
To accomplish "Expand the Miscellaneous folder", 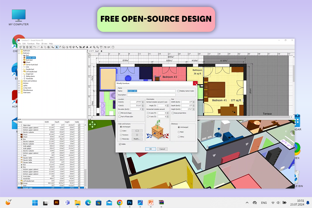I will [19, 90].
